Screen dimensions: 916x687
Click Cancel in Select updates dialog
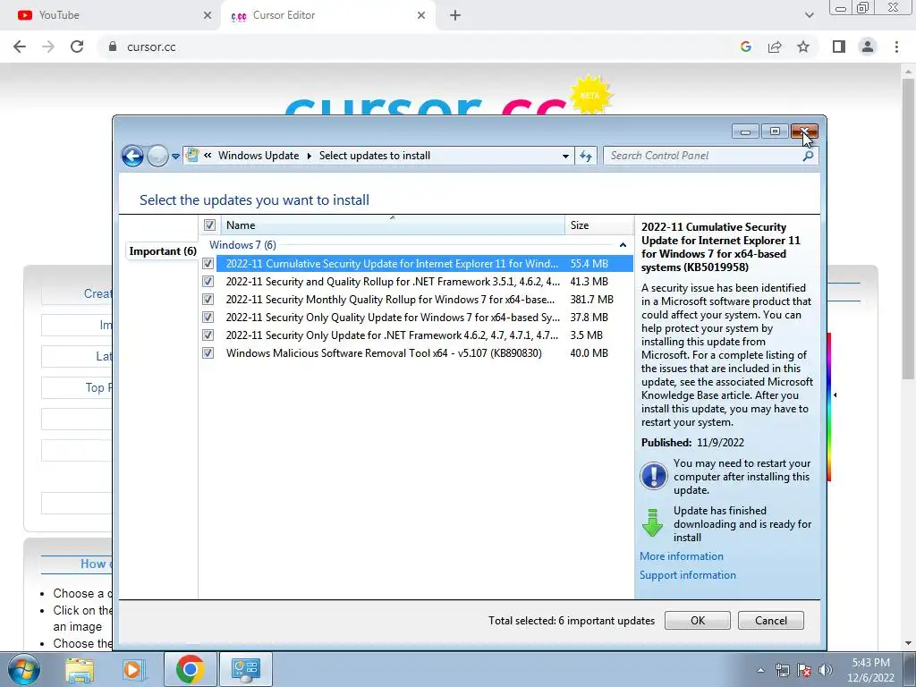(770, 621)
